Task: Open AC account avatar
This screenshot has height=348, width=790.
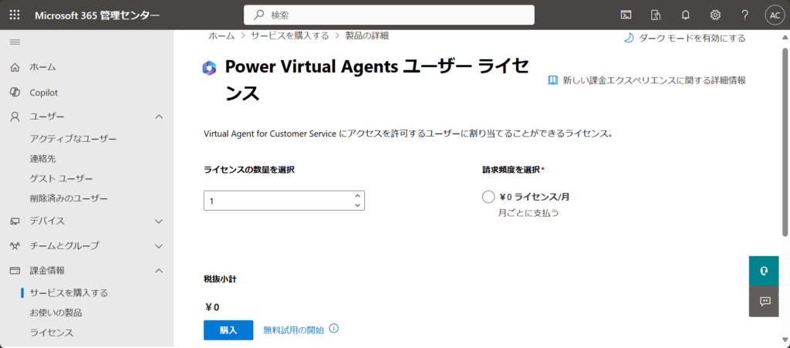Action: pos(775,15)
